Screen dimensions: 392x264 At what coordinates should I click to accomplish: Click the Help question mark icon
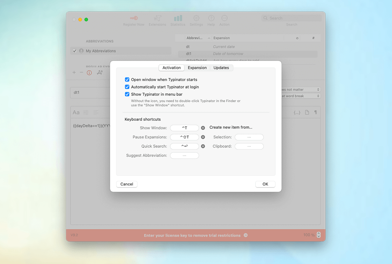tap(211, 20)
